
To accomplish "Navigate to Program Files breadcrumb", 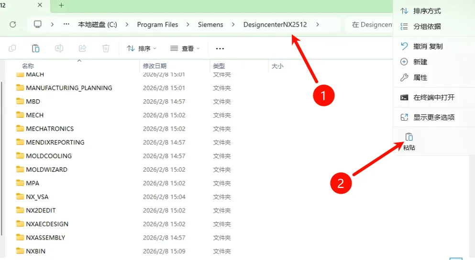I will 157,24.
